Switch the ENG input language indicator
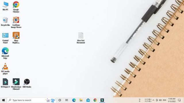 164,100
